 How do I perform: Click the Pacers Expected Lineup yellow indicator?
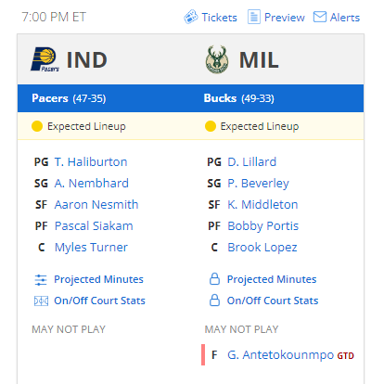click(37, 126)
